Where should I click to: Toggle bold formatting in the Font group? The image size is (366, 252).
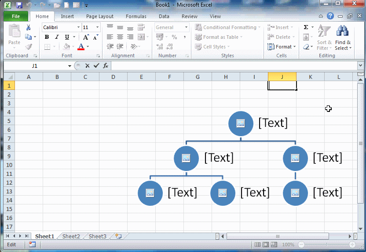click(x=47, y=37)
